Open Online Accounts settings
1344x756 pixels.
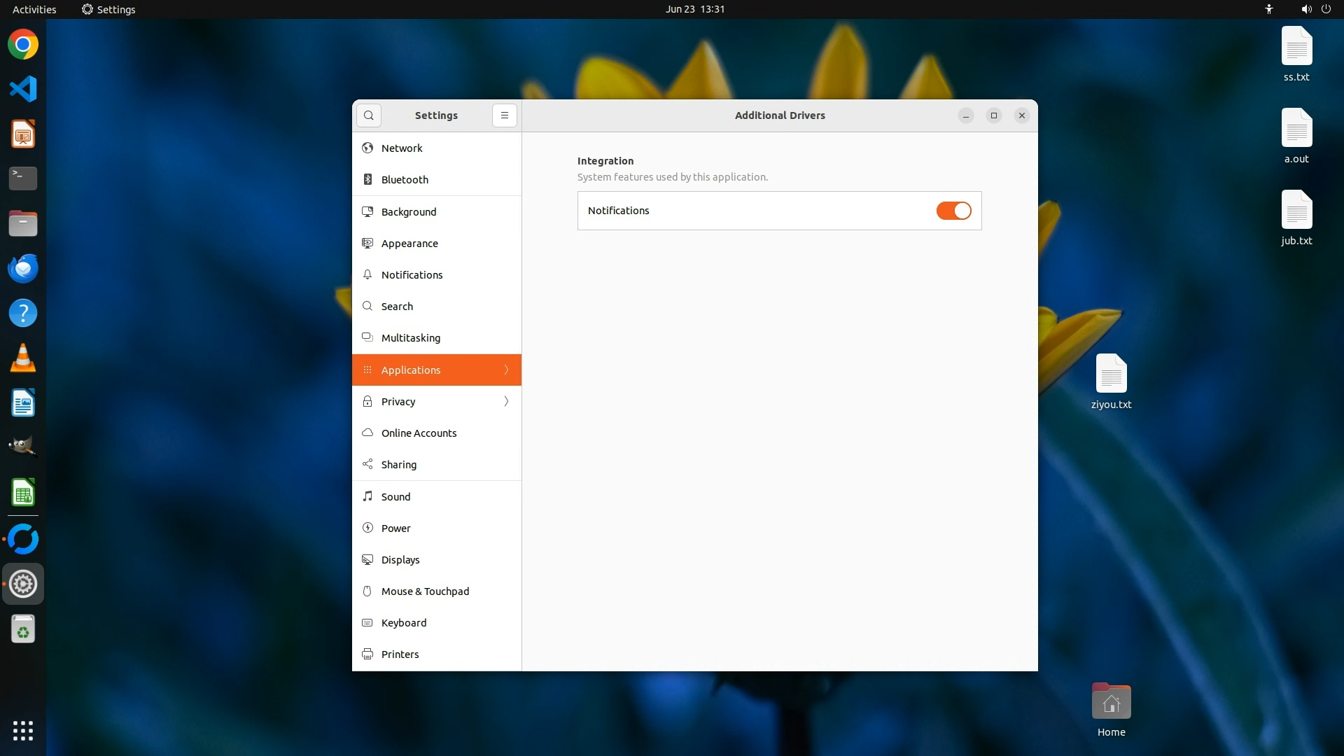click(419, 433)
